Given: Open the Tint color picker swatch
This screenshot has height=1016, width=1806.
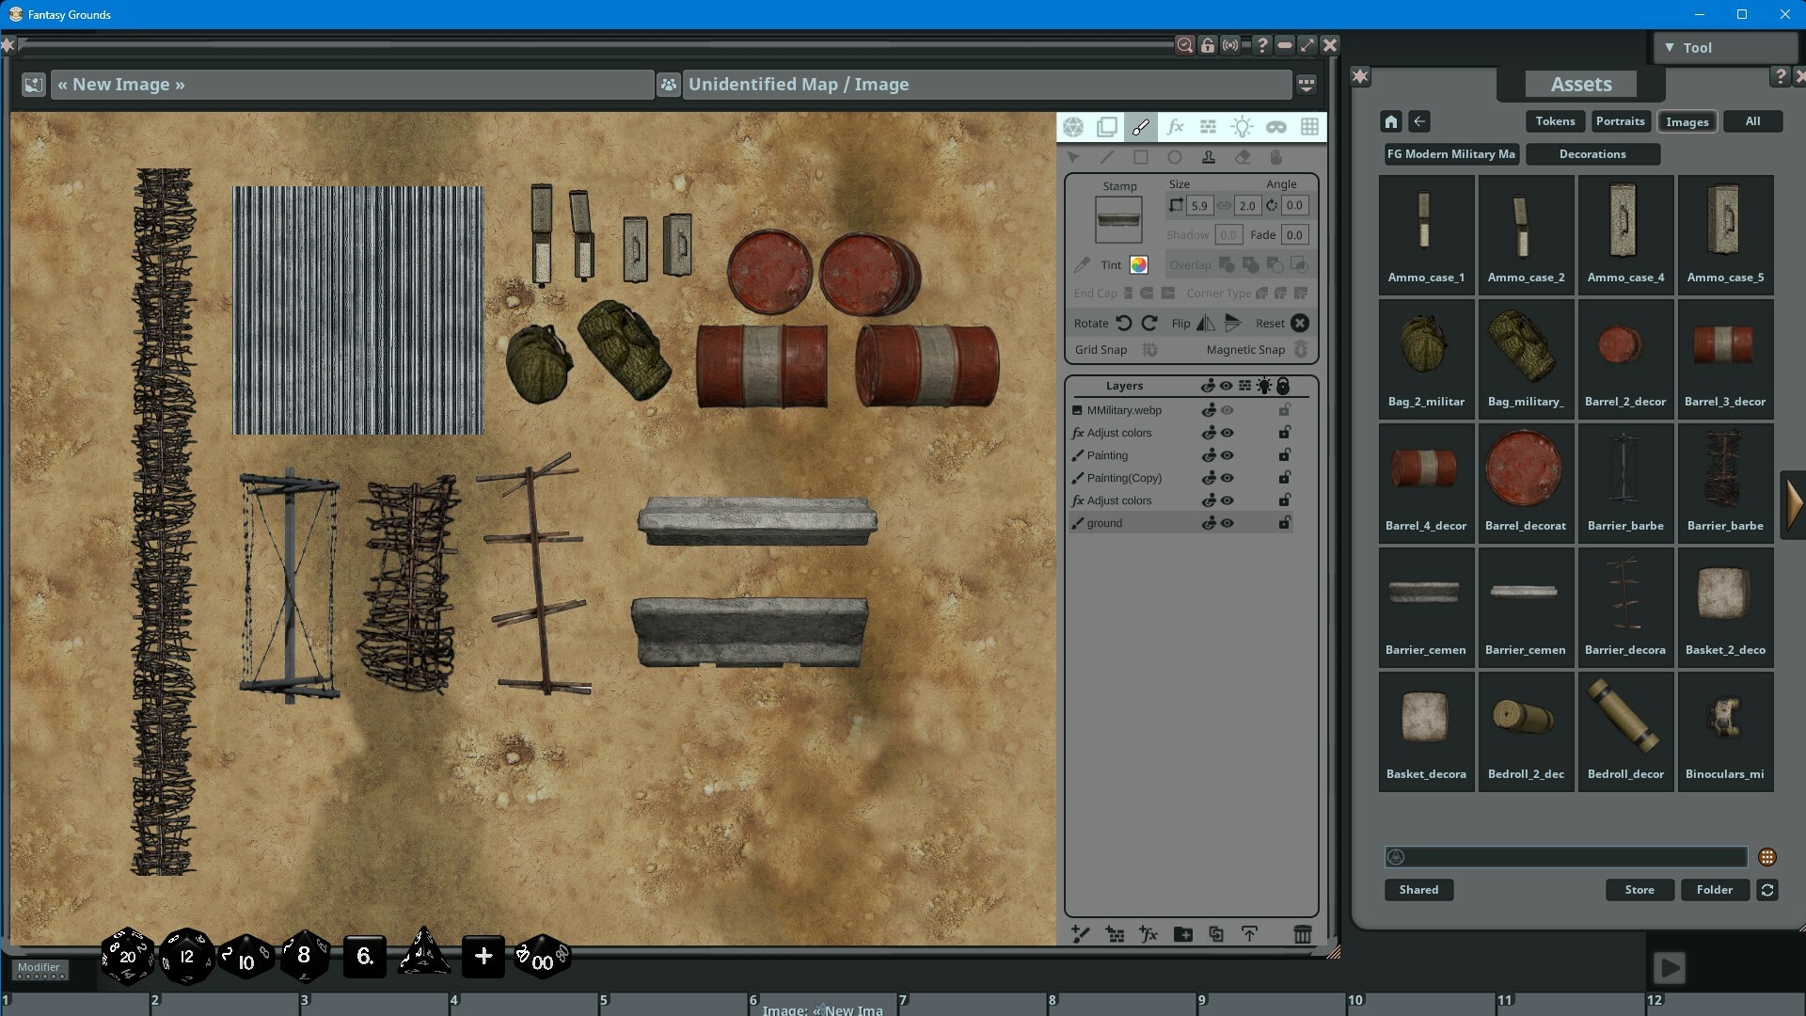Looking at the screenshot, I should pyautogui.click(x=1138, y=264).
